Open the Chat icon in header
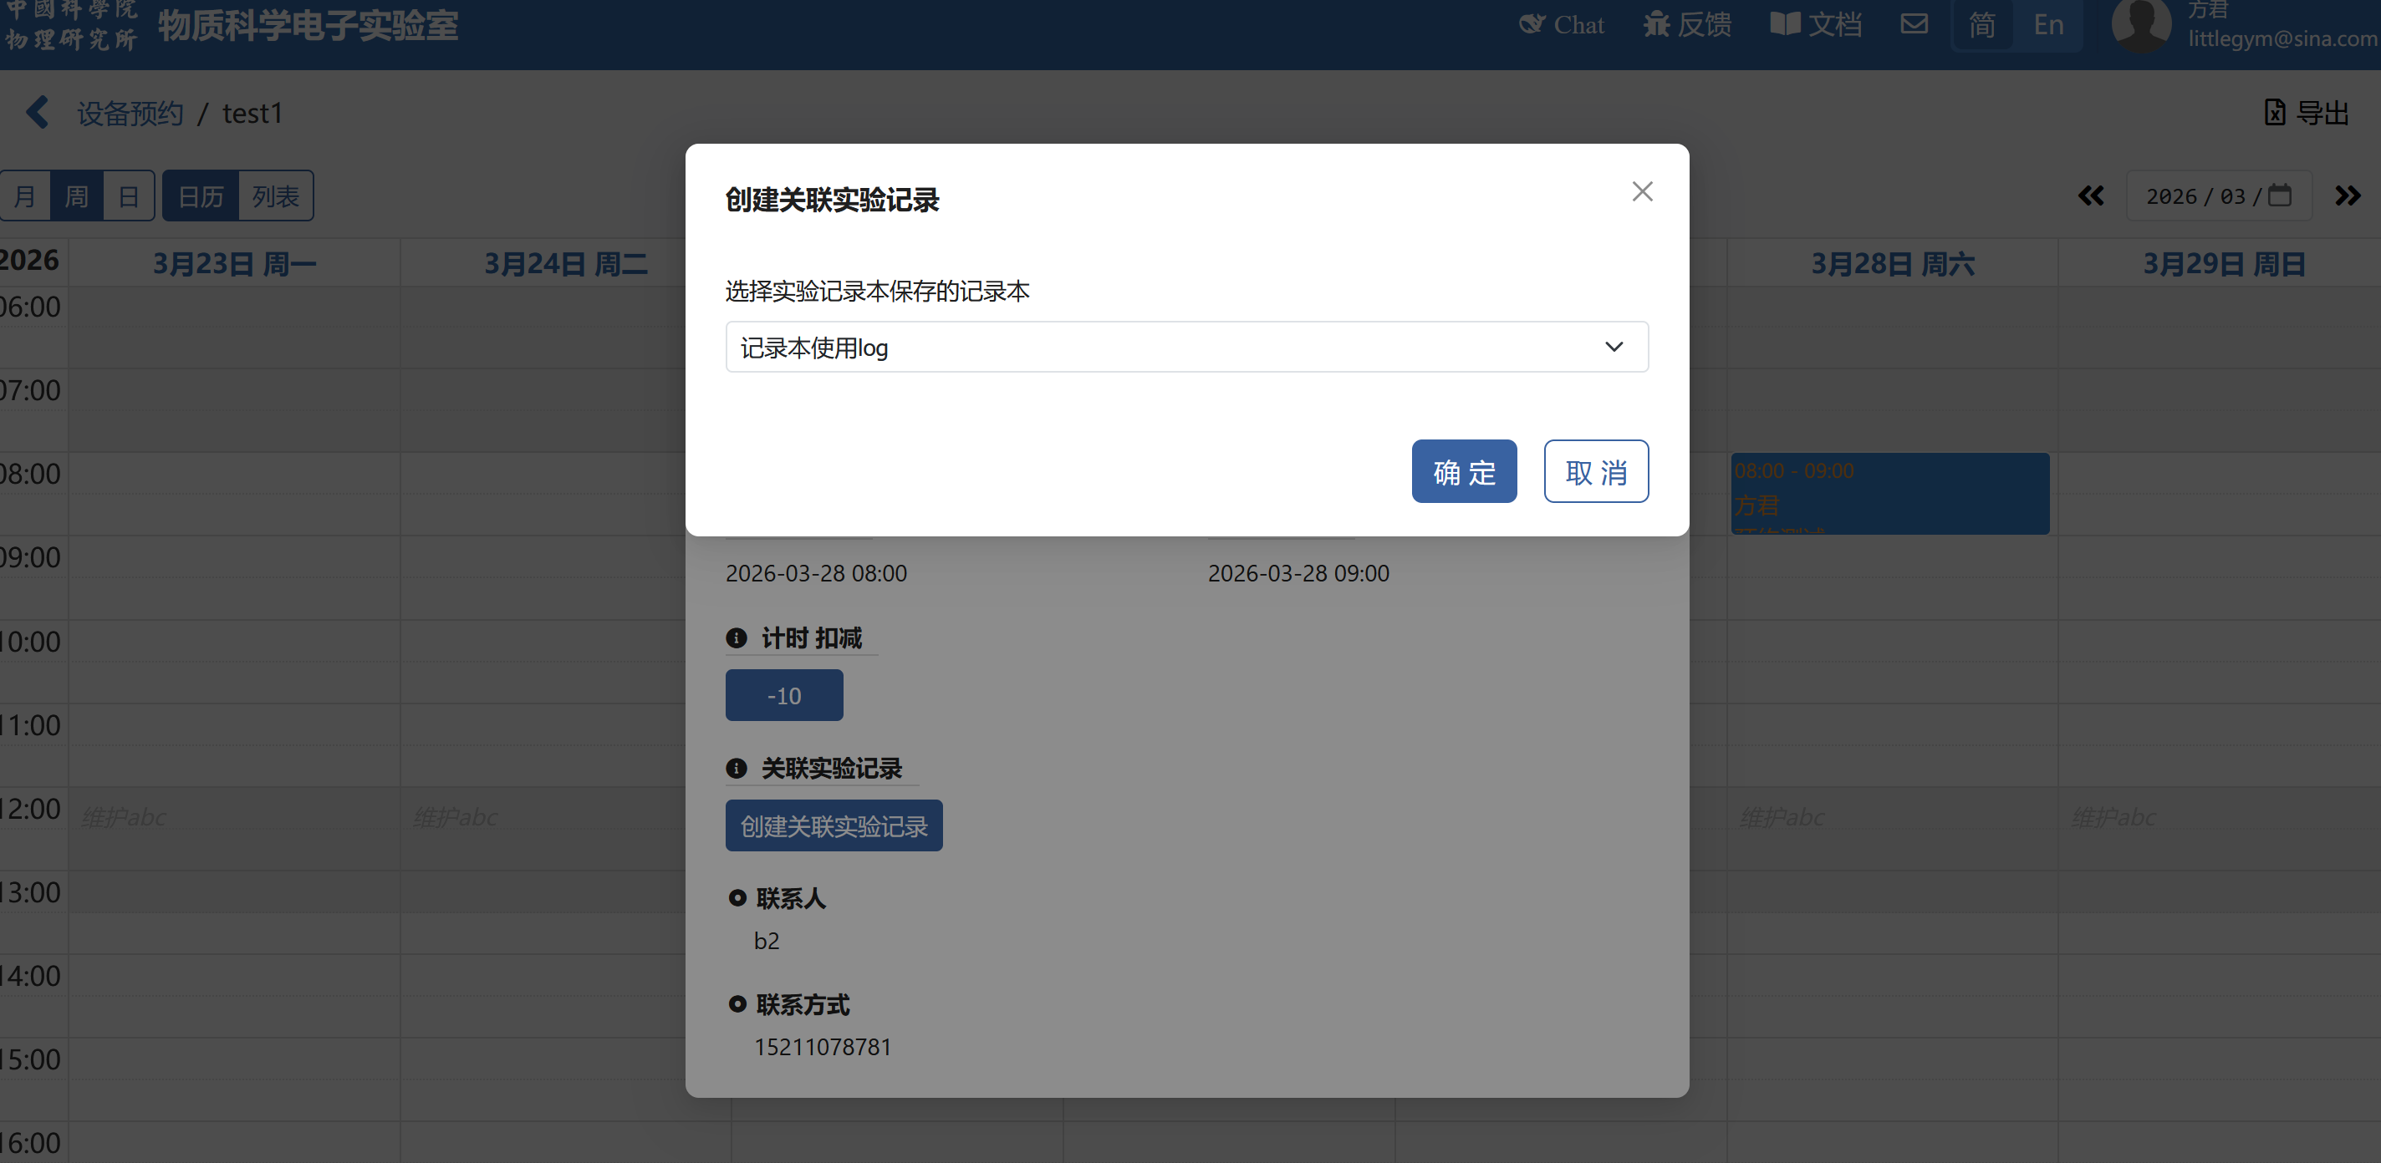The height and width of the screenshot is (1163, 2381). [1532, 24]
